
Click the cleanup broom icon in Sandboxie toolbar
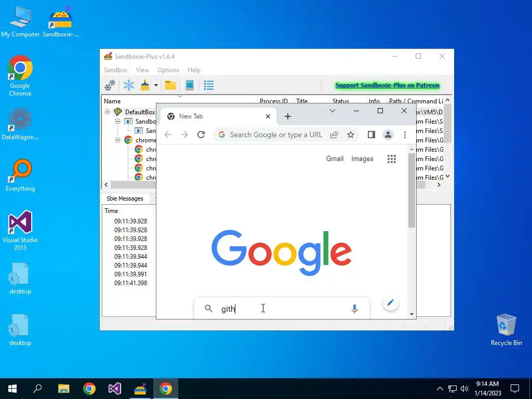tap(145, 85)
